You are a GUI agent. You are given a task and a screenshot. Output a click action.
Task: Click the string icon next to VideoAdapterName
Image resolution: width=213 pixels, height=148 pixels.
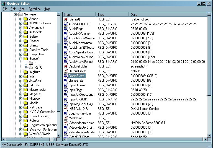[x=66, y=123]
